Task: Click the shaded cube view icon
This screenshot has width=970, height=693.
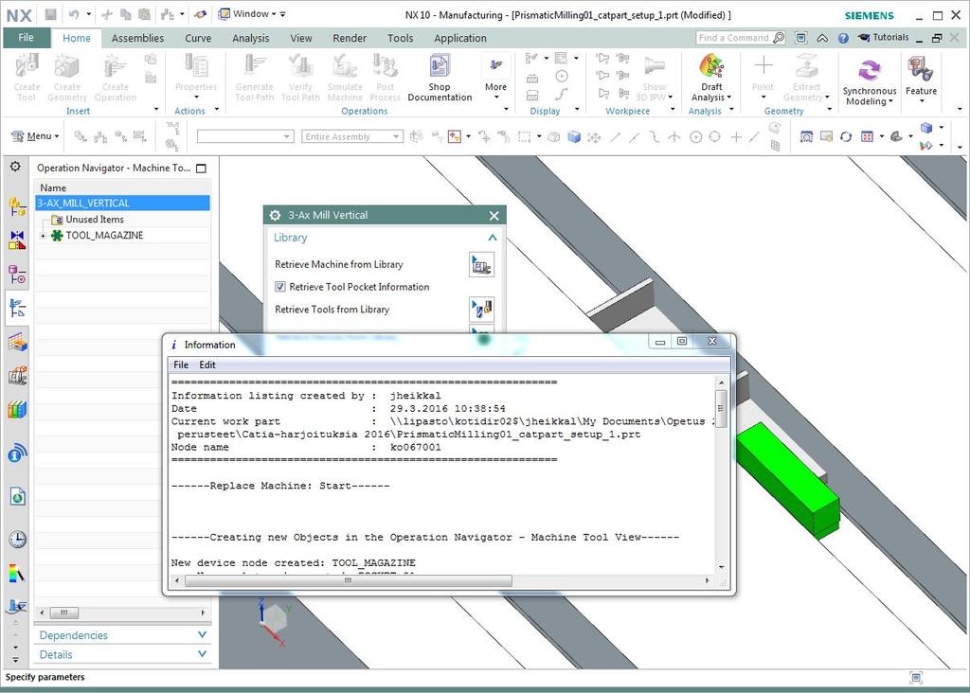Action: [573, 136]
